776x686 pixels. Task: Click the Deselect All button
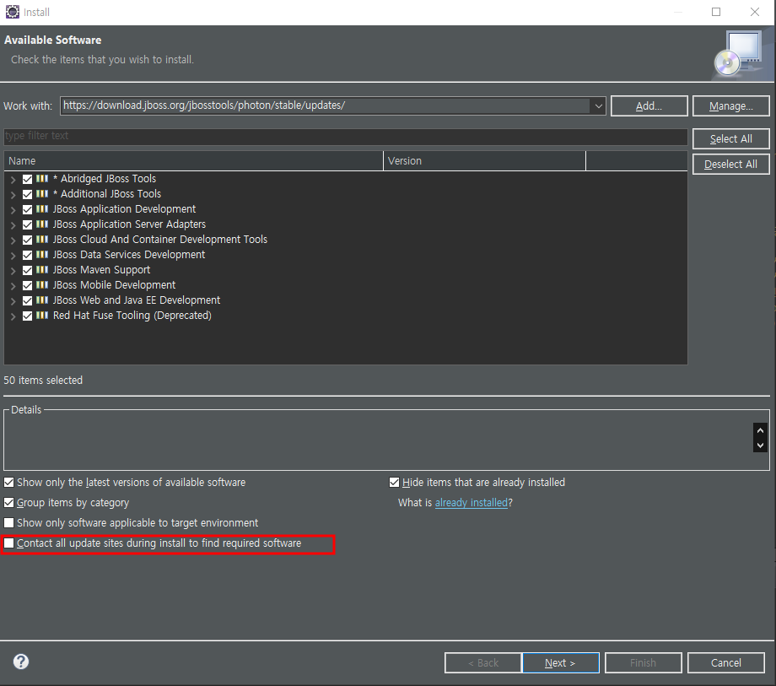coord(731,165)
